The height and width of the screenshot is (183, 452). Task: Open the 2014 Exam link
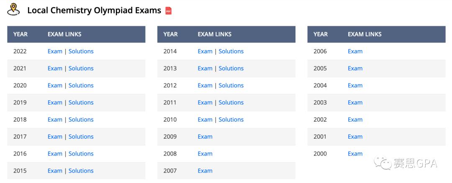tap(205, 51)
